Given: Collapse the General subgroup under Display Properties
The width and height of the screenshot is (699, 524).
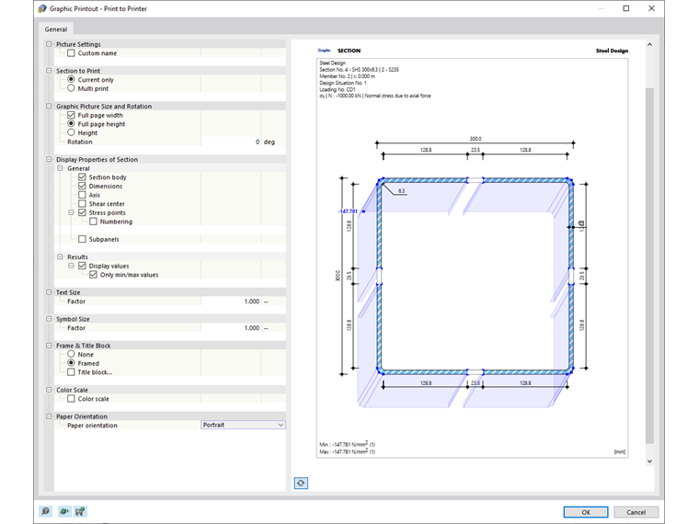Looking at the screenshot, I should click(60, 168).
